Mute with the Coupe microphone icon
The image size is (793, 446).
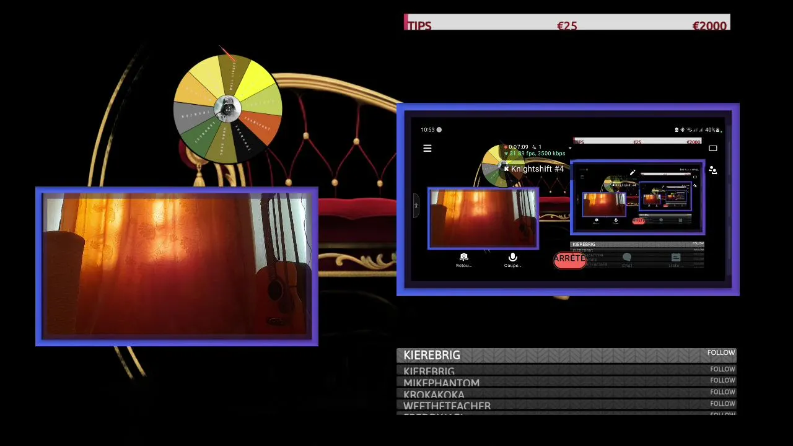(512, 256)
